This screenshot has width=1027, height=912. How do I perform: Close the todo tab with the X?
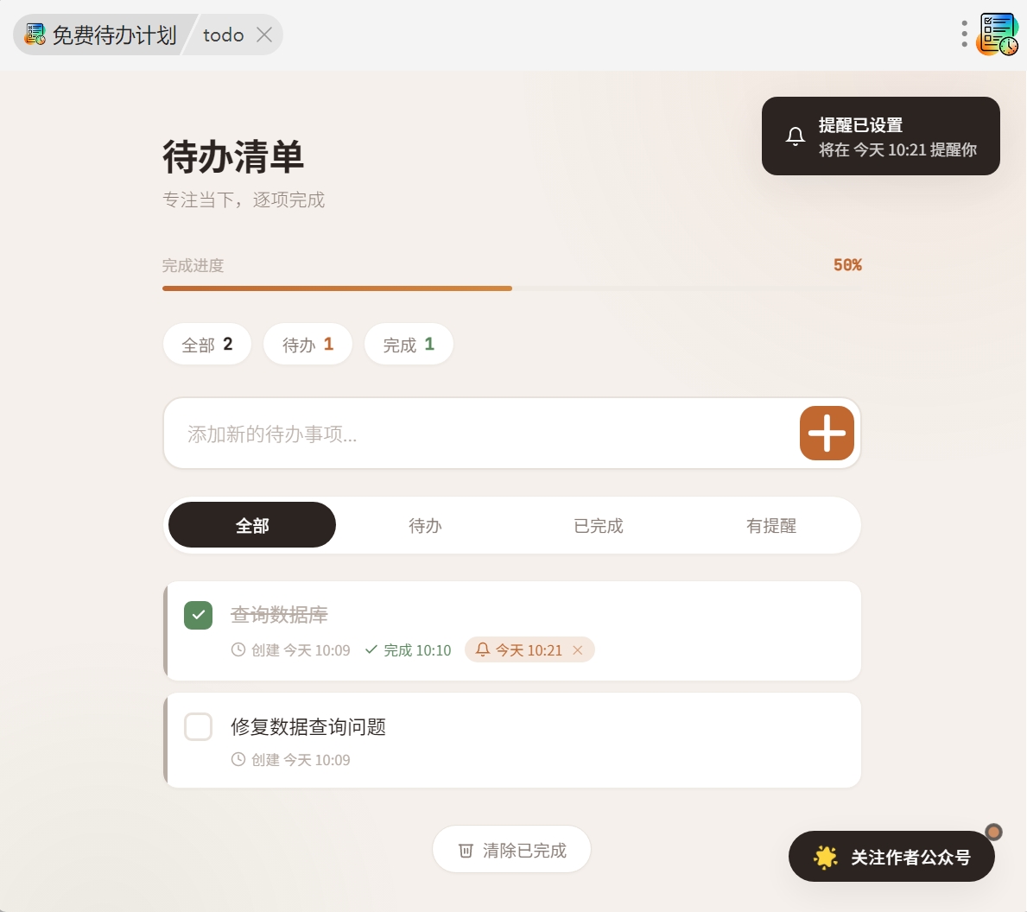pos(264,35)
